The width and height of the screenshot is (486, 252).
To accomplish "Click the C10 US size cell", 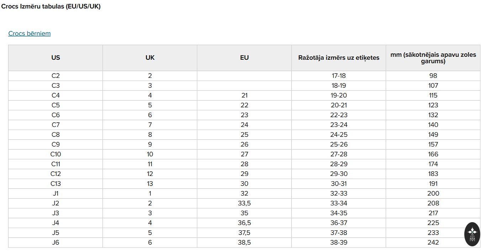I will click(x=56, y=154).
